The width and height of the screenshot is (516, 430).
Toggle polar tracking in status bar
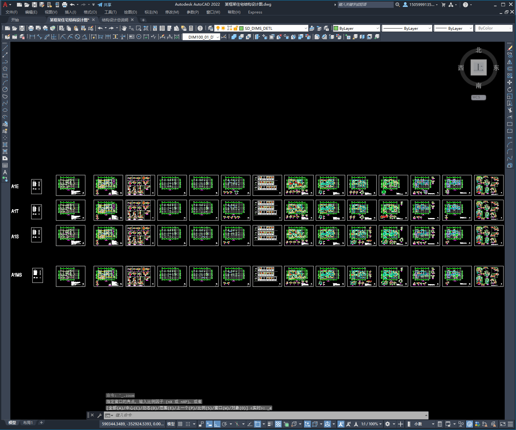[x=225, y=424]
